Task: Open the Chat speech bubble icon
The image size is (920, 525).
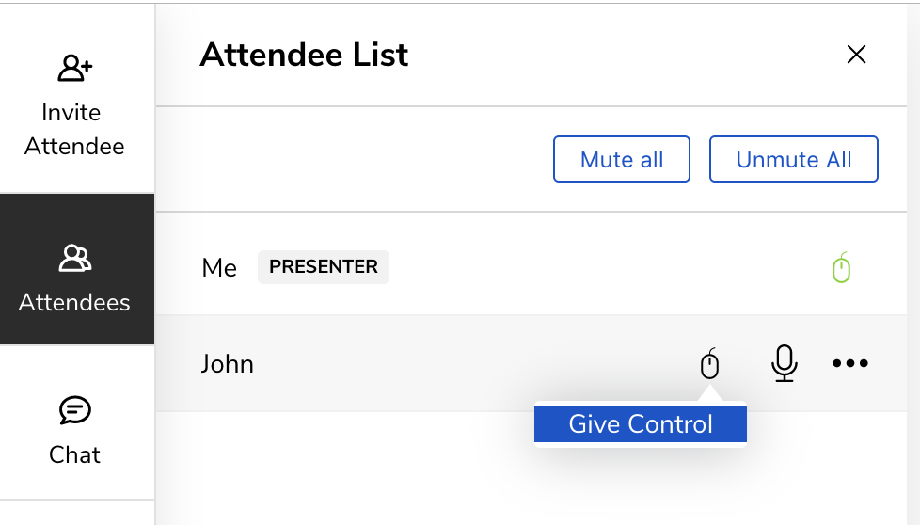Action: click(74, 410)
